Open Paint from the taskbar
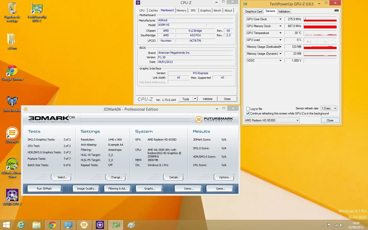The width and height of the screenshot is (368, 230). coord(131,225)
